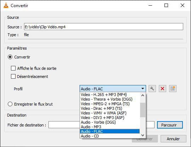The width and height of the screenshot is (191, 147).
Task: Minimize the Convertir window
Action: click(150, 5)
